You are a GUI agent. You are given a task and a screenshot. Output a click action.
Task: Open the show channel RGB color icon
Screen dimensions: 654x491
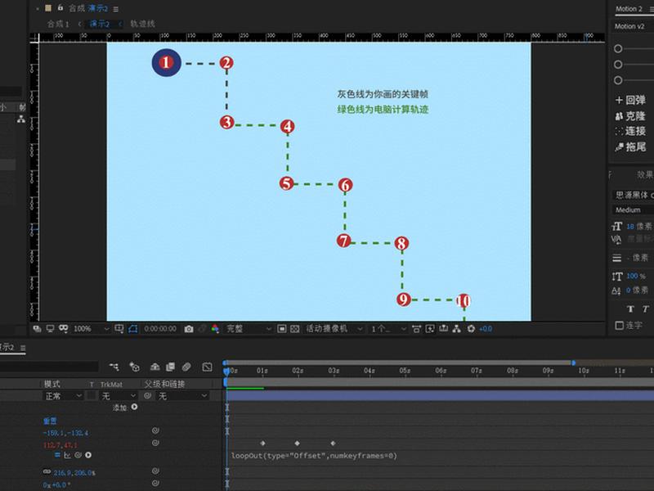pyautogui.click(x=215, y=329)
